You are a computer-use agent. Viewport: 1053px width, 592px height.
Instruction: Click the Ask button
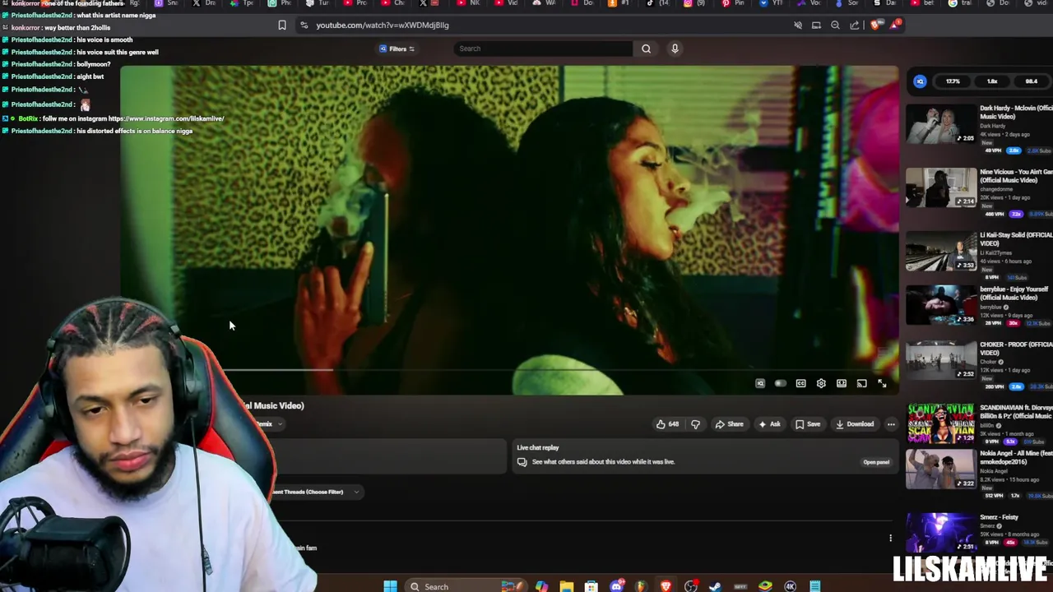click(x=769, y=424)
